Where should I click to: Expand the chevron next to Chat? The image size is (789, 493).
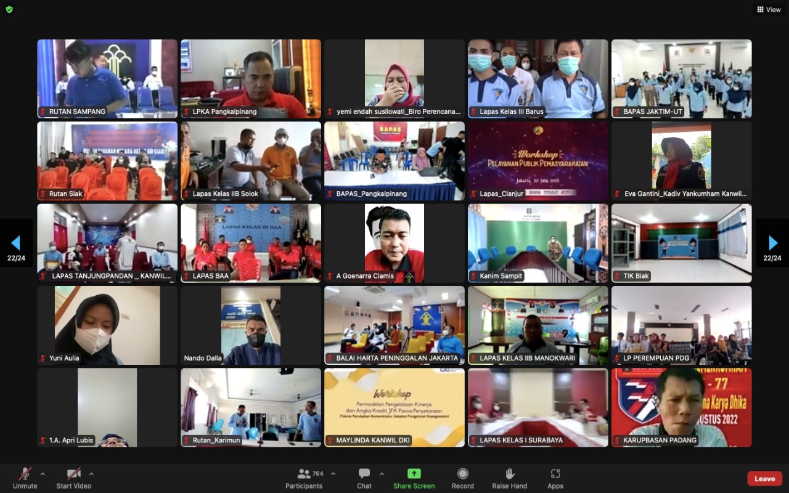pyautogui.click(x=382, y=474)
